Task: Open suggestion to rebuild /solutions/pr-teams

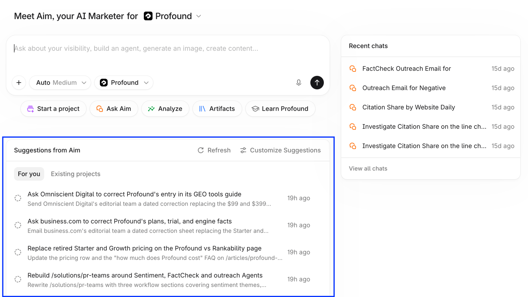Action: (x=168, y=280)
